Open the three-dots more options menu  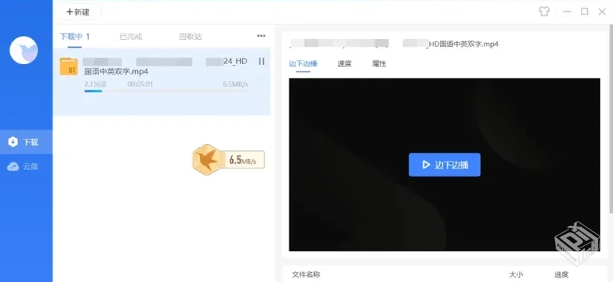pyautogui.click(x=261, y=36)
